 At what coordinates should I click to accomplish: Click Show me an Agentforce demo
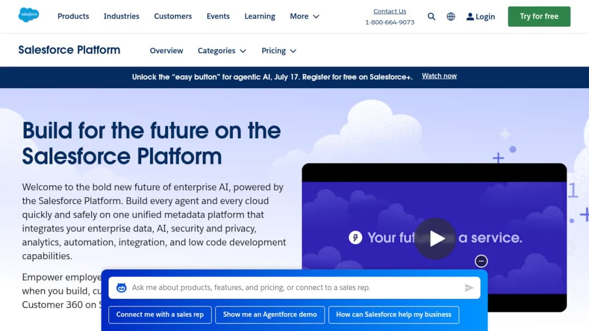[270, 315]
